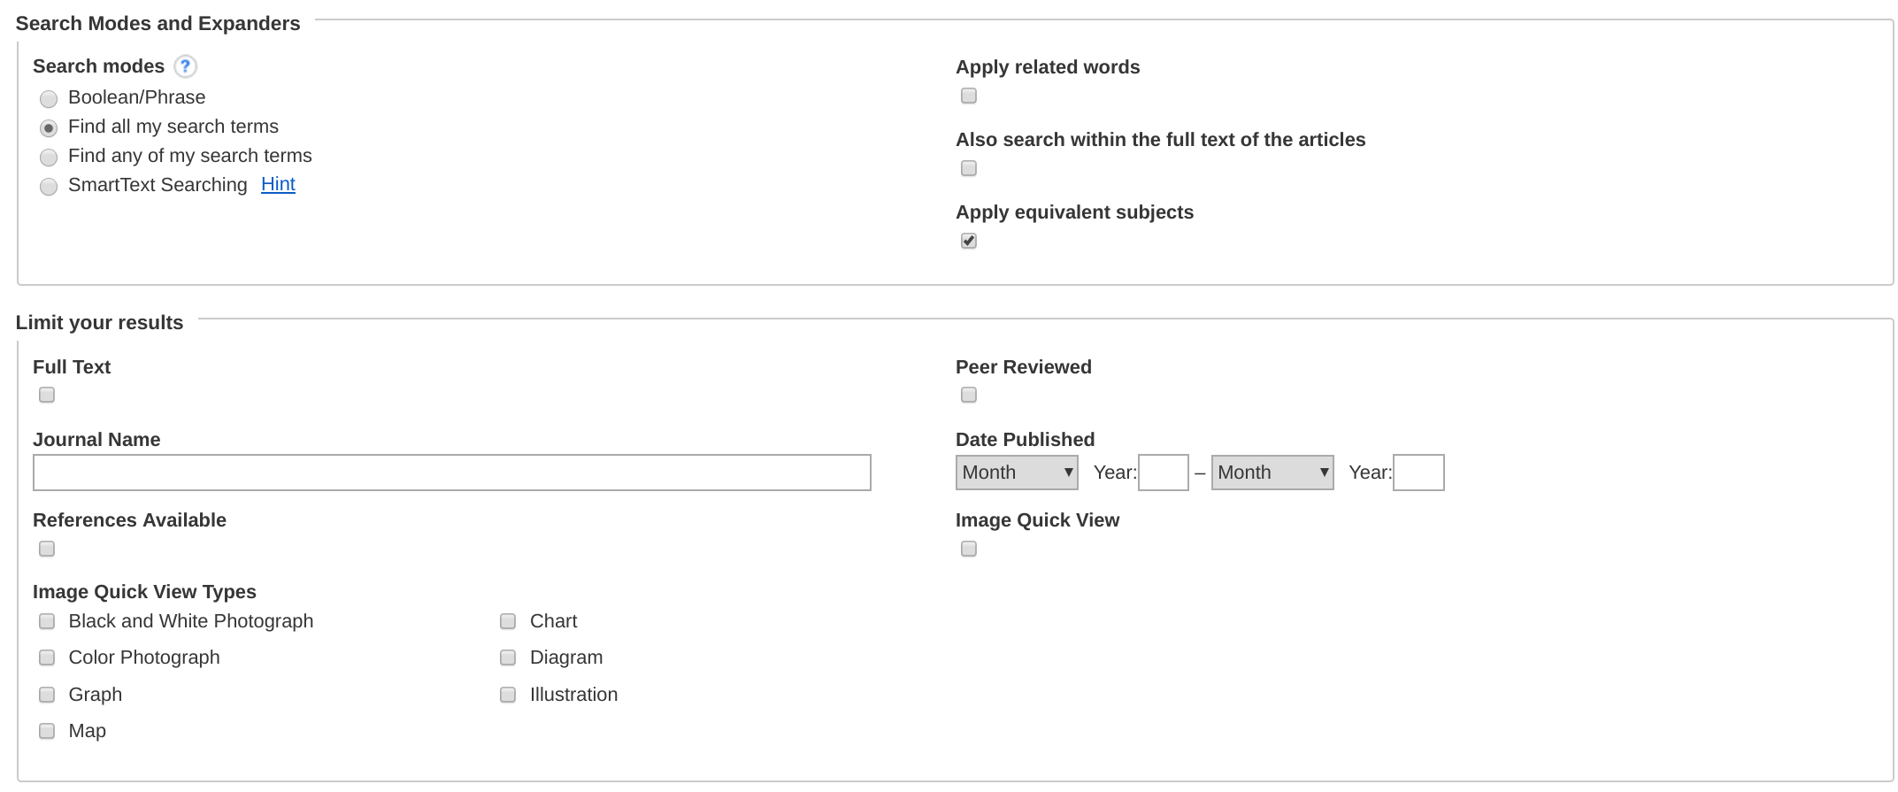This screenshot has height=792, width=1898.
Task: Tick the Black and White Photograph checkbox
Action: pos(47,621)
